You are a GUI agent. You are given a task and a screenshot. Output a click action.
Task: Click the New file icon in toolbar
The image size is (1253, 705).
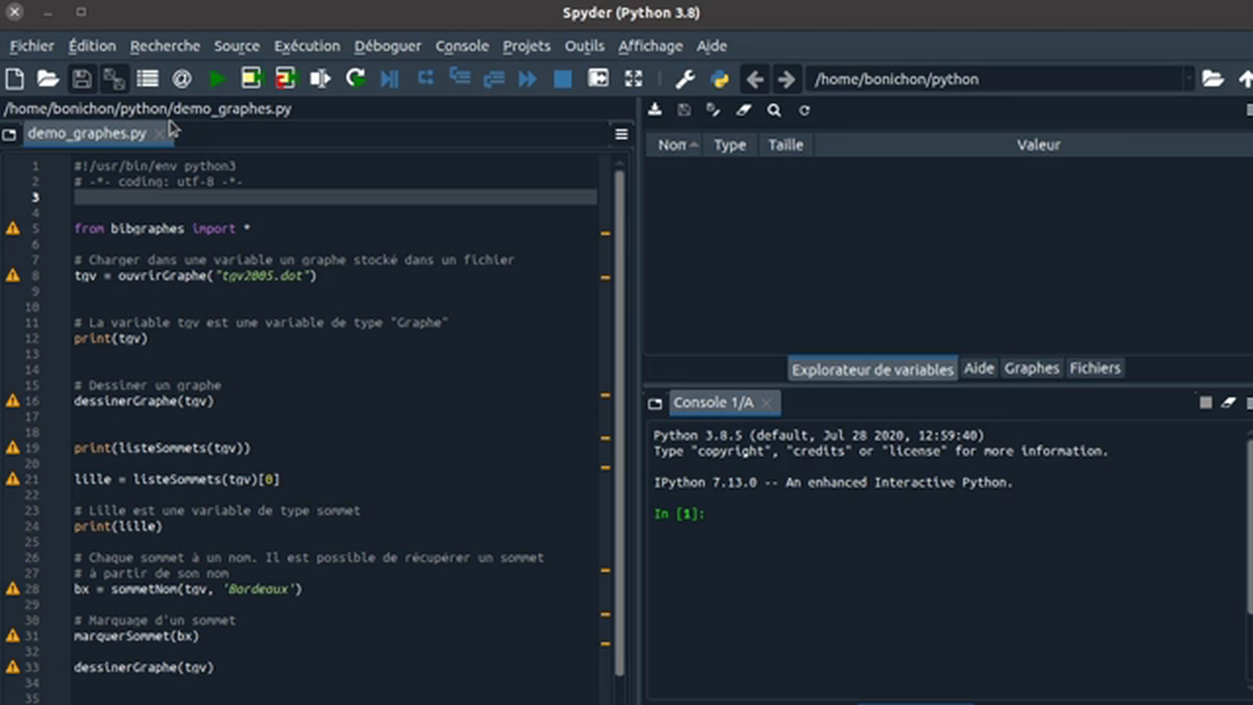[15, 79]
